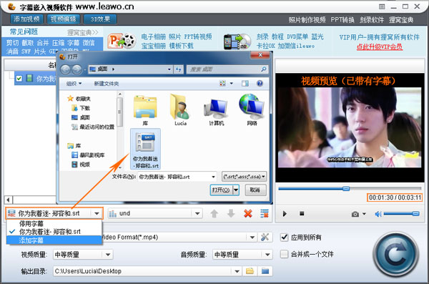Click the view mode icon in Open dialog

tap(222, 83)
